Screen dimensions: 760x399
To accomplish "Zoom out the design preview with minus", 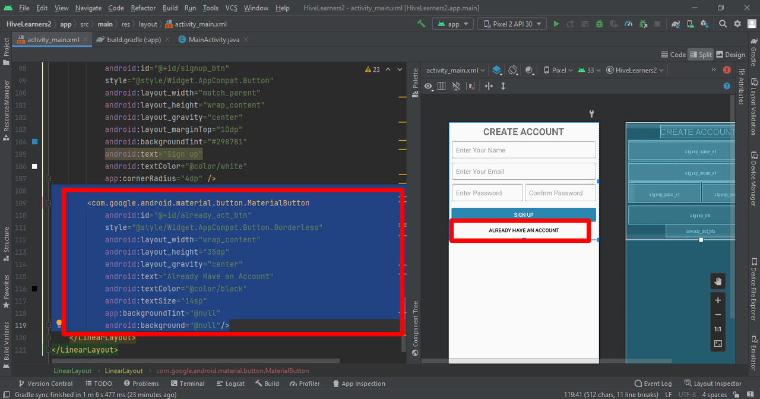I will [x=718, y=315].
